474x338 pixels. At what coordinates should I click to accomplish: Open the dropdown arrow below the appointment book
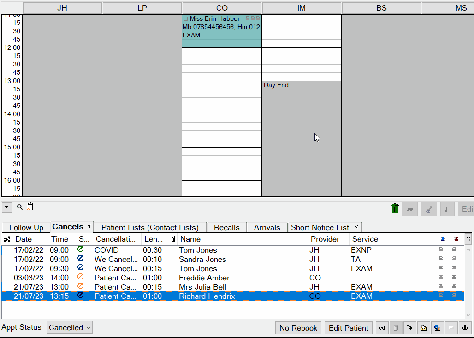[6, 207]
